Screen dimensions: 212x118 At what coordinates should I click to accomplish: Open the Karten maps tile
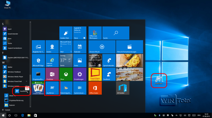tap(52, 46)
